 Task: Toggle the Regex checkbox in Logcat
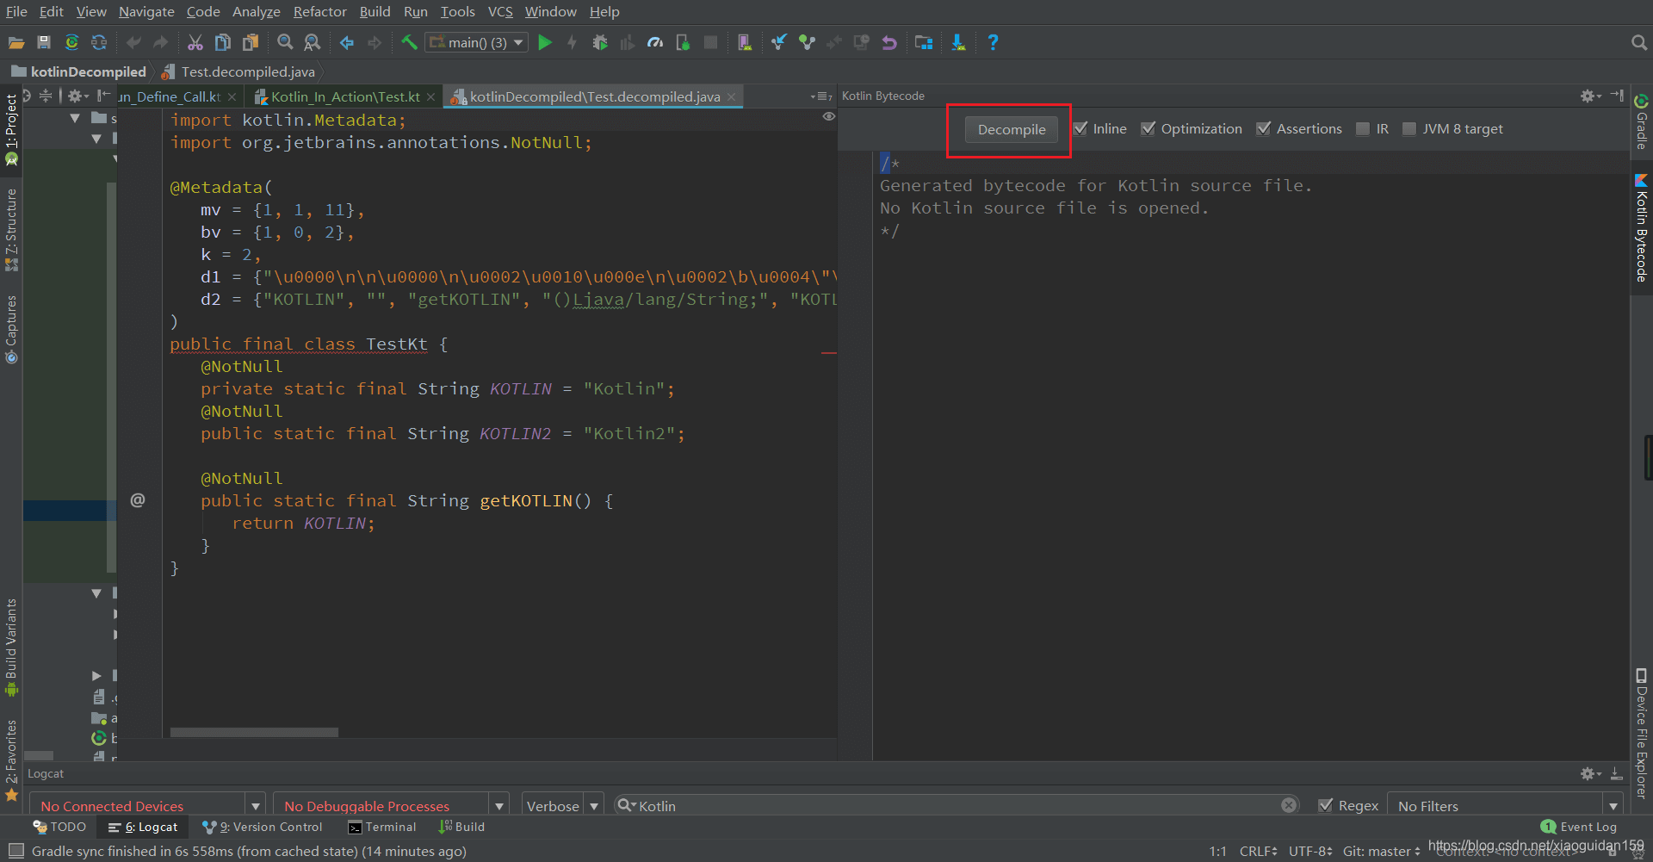(x=1326, y=805)
